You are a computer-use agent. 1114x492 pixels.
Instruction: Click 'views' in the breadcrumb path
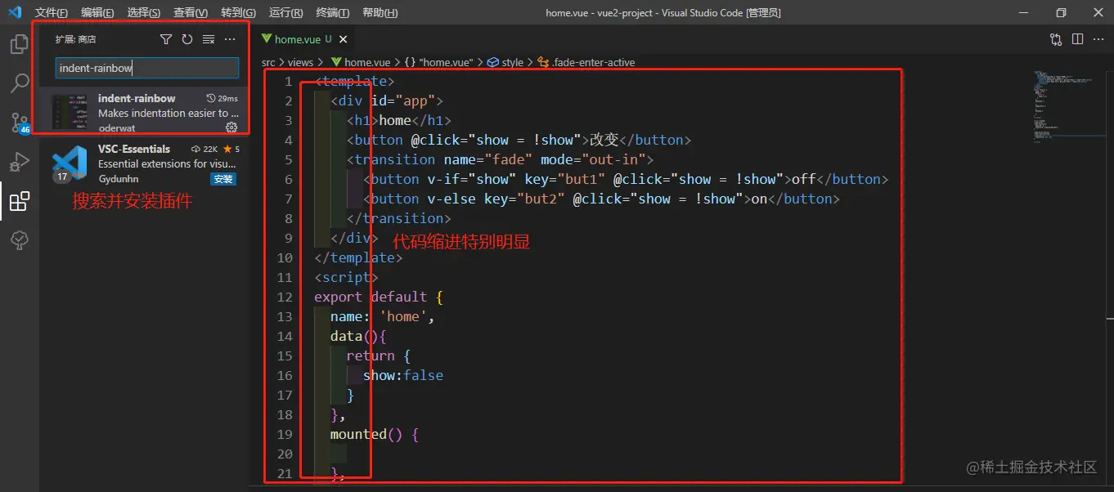point(300,62)
